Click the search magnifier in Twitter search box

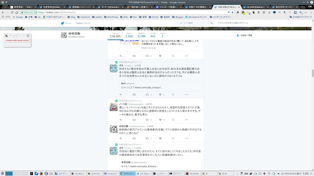(x=211, y=23)
